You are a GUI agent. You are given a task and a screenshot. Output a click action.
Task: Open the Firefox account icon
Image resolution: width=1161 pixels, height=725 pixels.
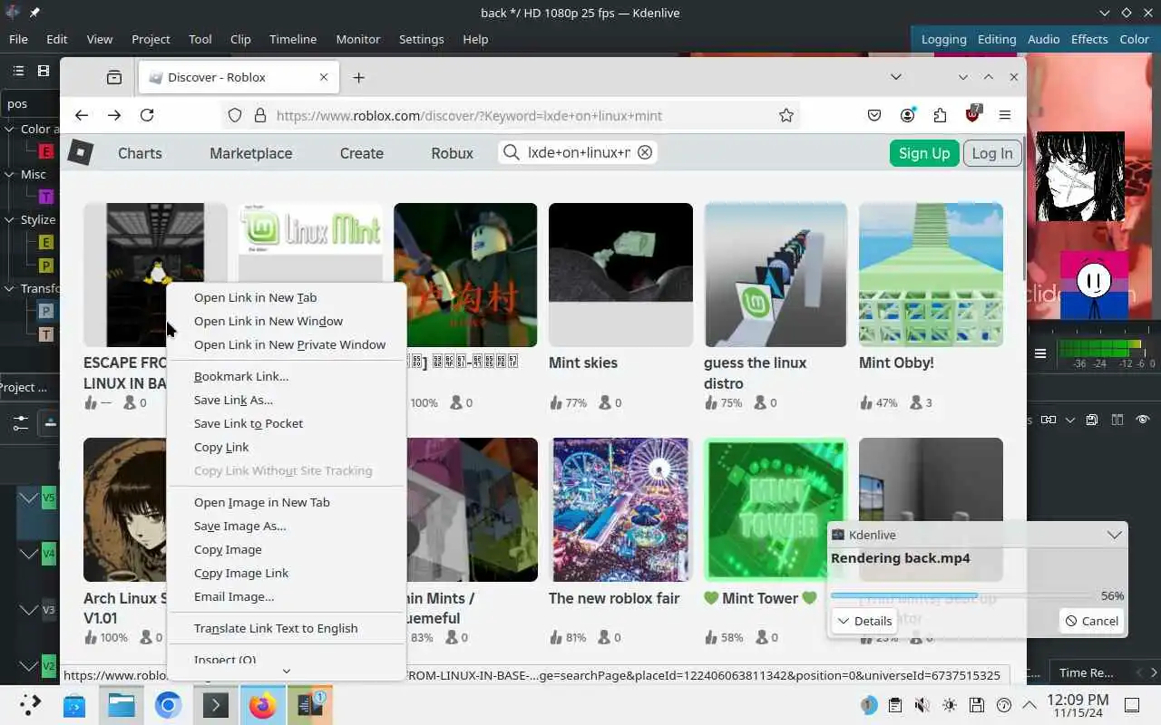[907, 115]
